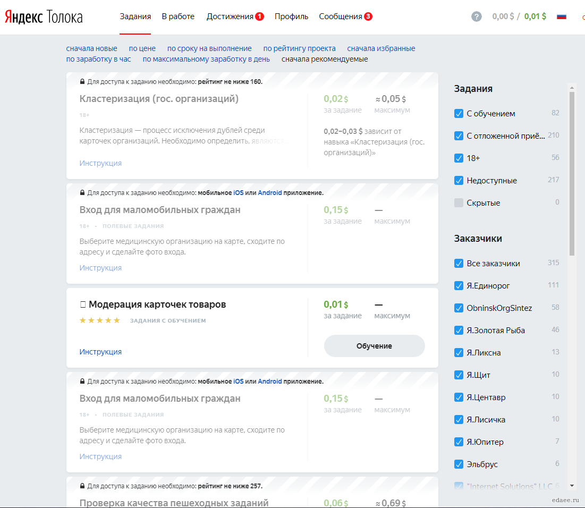
Task: Click the lock icon beside 'рейтинг не ниже 257'
Action: pos(82,486)
